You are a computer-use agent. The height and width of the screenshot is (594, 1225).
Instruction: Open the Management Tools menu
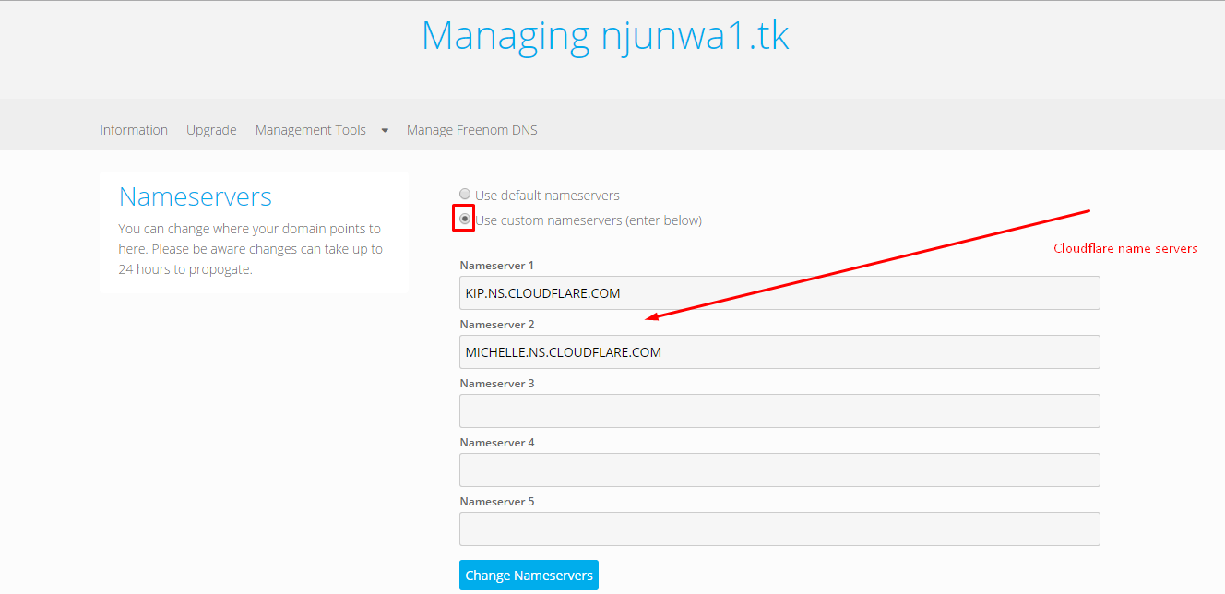click(310, 130)
